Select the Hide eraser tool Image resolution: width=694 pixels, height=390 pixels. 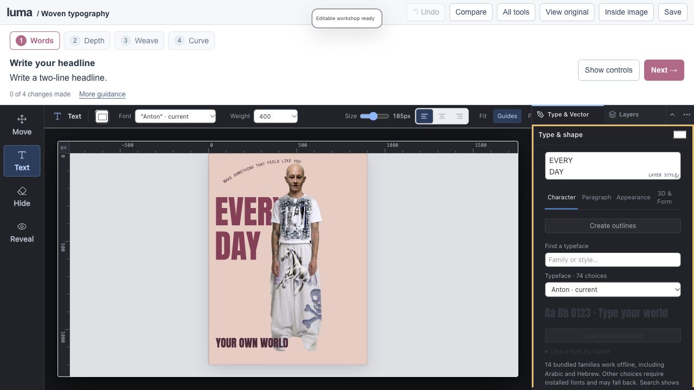(x=22, y=197)
